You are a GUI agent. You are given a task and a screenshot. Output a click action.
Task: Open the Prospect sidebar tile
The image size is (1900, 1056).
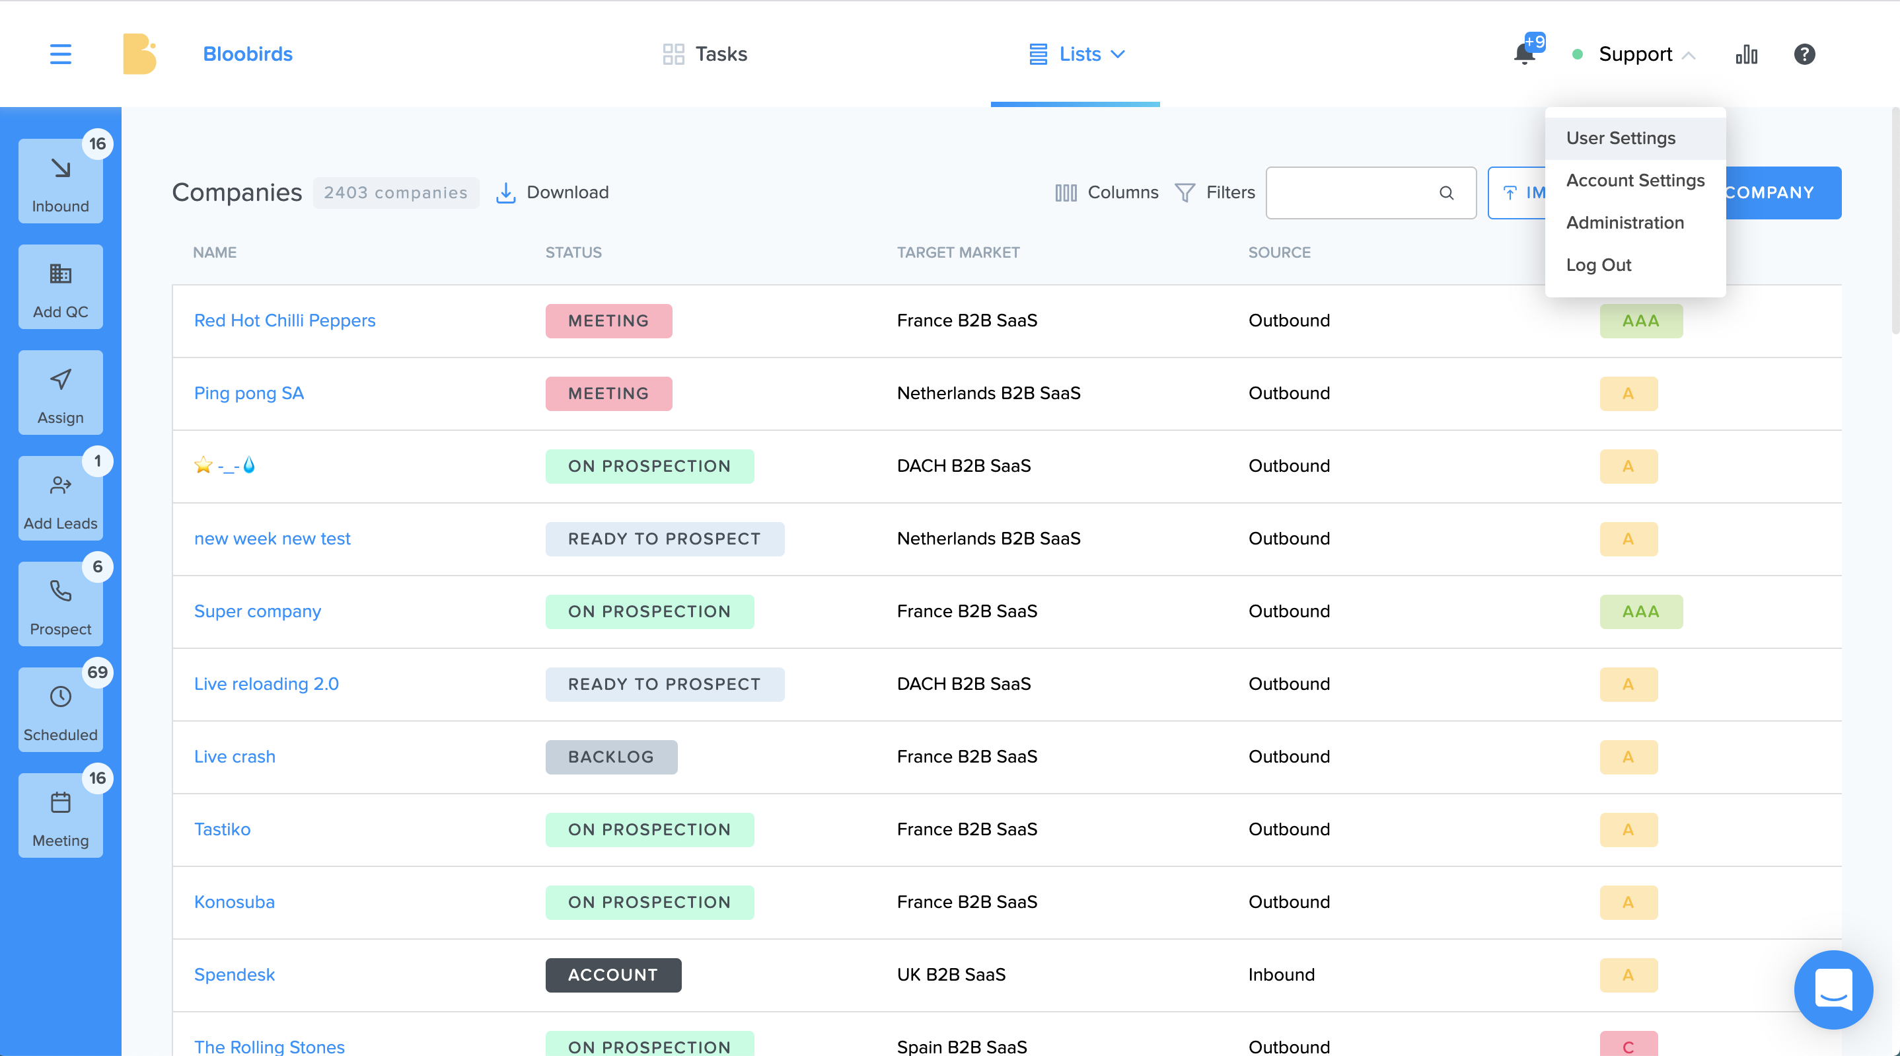61,605
